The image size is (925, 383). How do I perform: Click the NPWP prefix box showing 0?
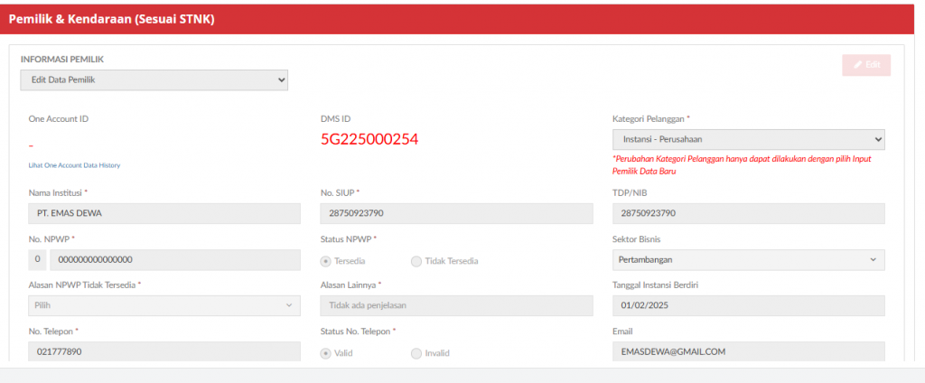pyautogui.click(x=38, y=260)
